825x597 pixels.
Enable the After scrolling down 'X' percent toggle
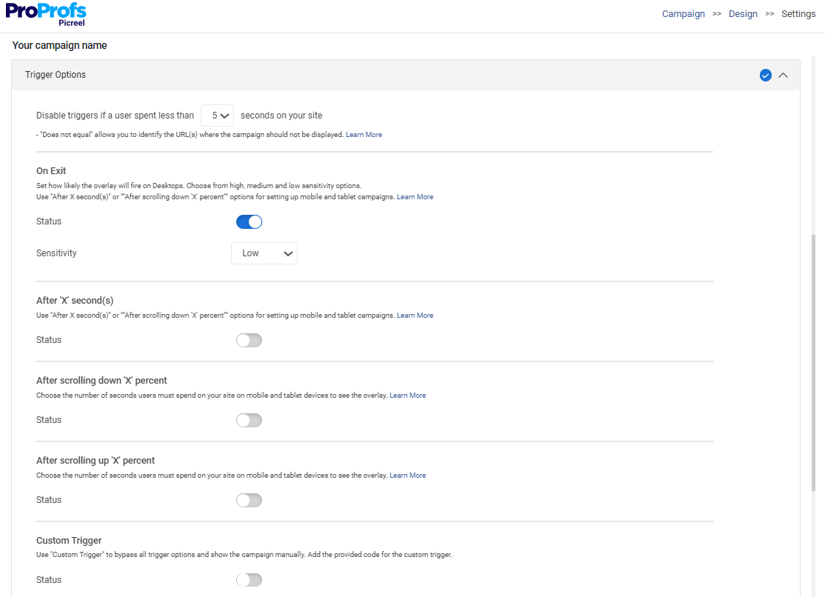pos(249,420)
